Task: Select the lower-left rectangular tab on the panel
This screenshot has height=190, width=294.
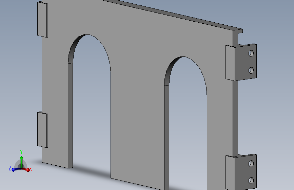Action: coord(43,129)
